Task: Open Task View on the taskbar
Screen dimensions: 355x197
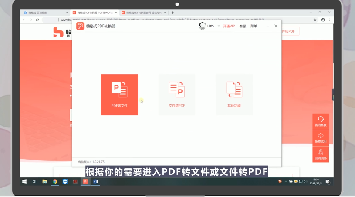Action: (34, 181)
